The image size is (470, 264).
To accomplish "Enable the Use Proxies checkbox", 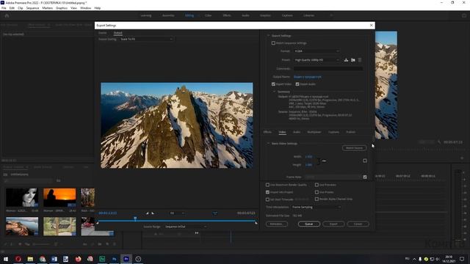I will (317, 192).
